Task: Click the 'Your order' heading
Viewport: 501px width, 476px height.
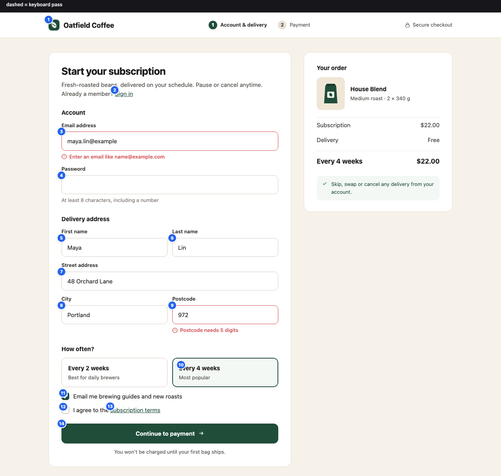Action: click(x=332, y=68)
